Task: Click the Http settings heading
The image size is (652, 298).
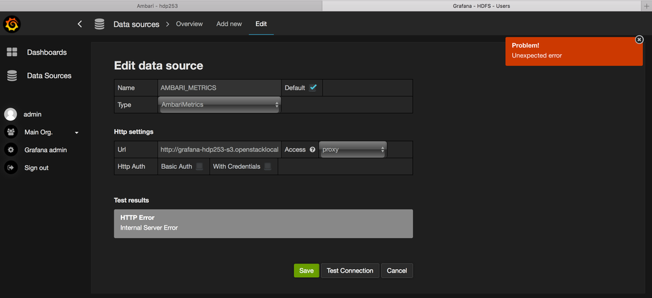Action: click(133, 132)
